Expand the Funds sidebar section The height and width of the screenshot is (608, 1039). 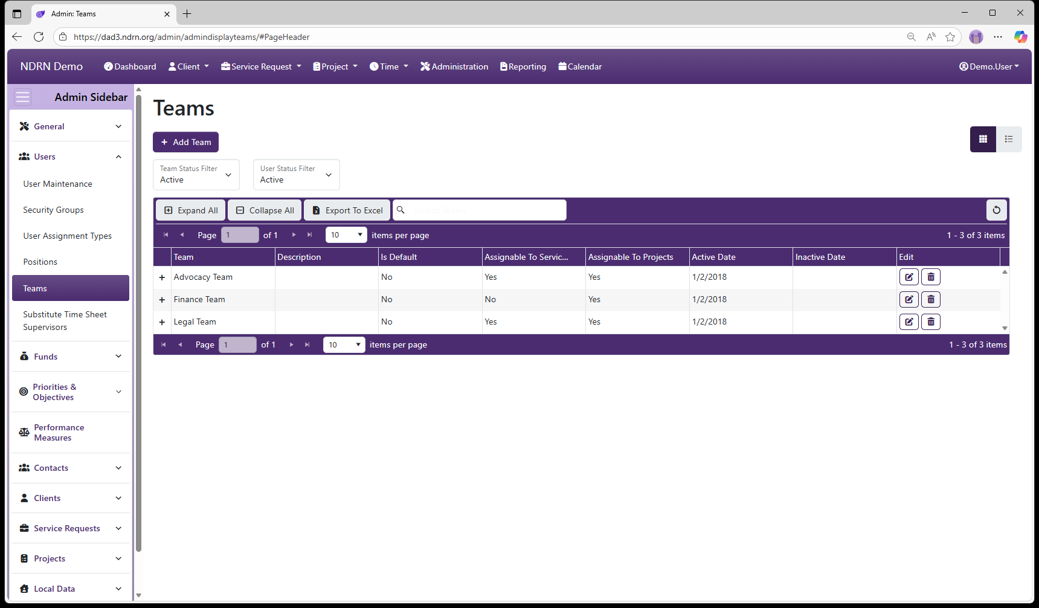pyautogui.click(x=71, y=357)
